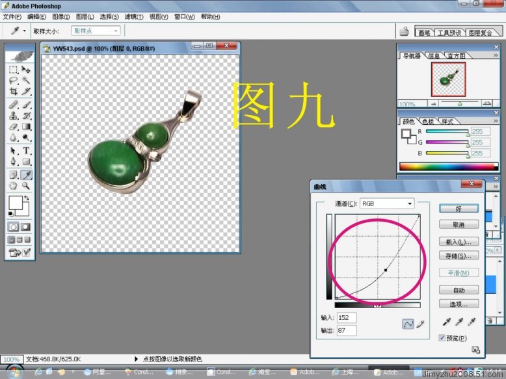Switch to the Styles tab
Viewport: 506px width, 379px height.
[x=447, y=122]
